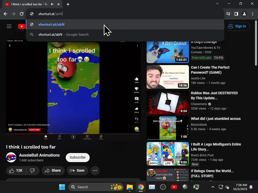Click the taskbar Search box

[x=96, y=187]
